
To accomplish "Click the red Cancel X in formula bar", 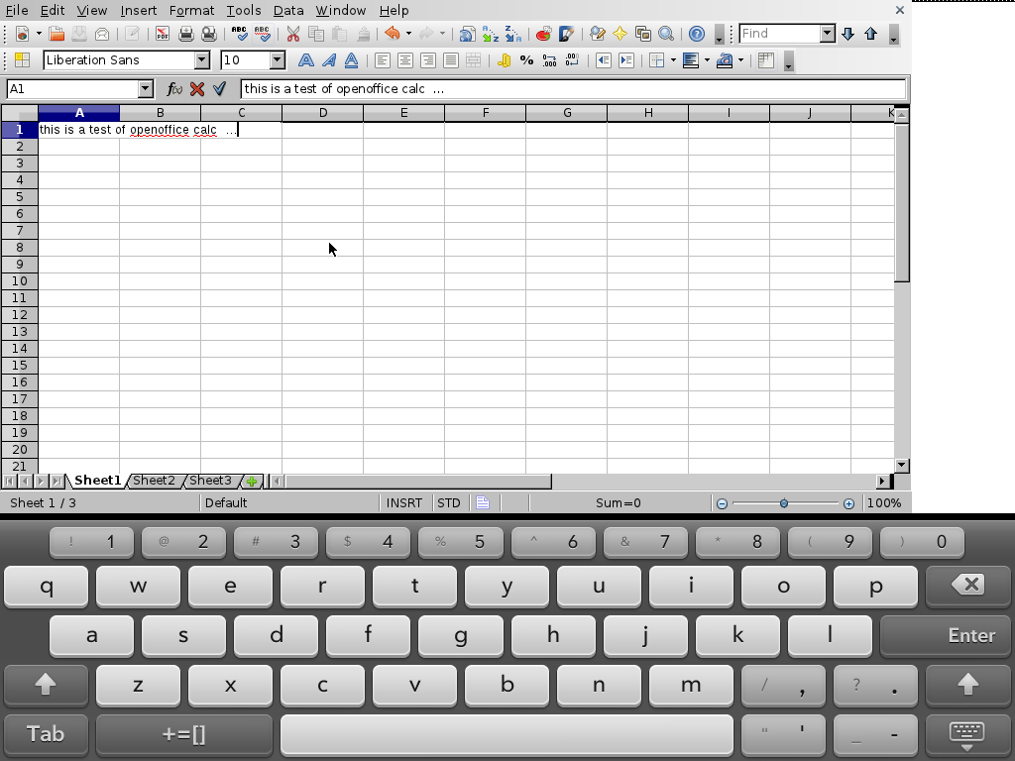I will click(197, 89).
